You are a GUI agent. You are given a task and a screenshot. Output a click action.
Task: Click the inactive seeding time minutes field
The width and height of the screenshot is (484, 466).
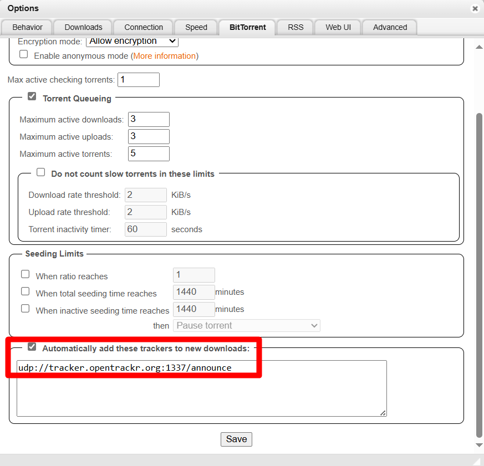click(x=194, y=309)
